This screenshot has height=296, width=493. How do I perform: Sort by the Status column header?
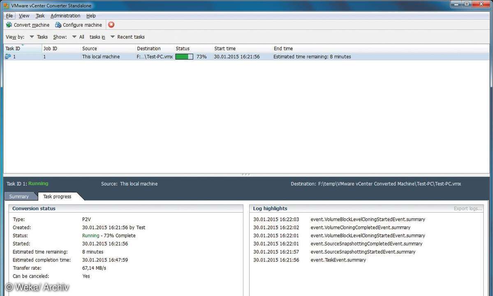pos(193,49)
